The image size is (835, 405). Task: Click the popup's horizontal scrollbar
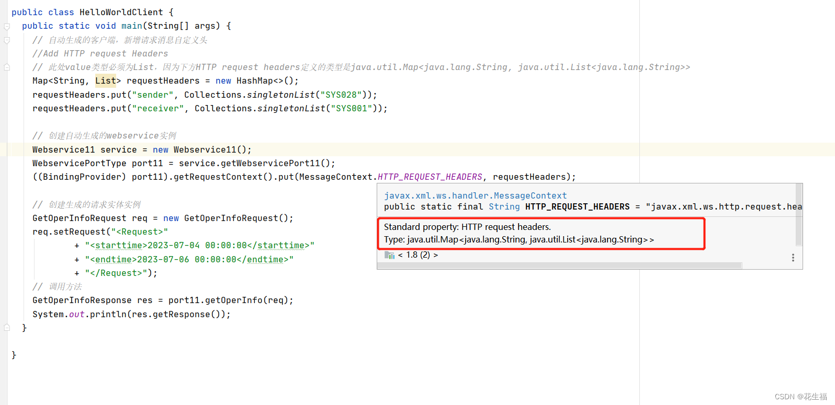tap(559, 265)
